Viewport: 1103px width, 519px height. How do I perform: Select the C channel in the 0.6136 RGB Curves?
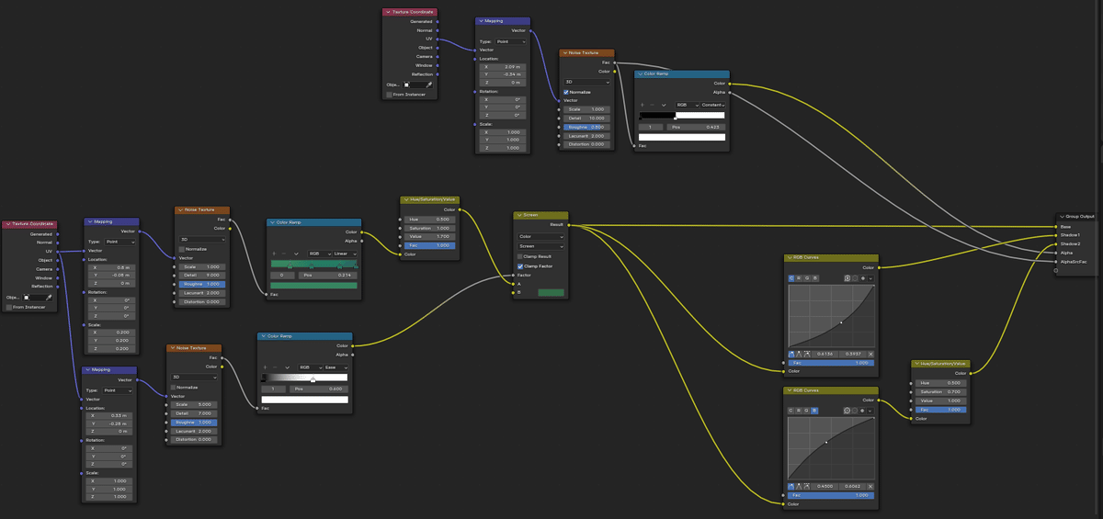[x=790, y=278]
